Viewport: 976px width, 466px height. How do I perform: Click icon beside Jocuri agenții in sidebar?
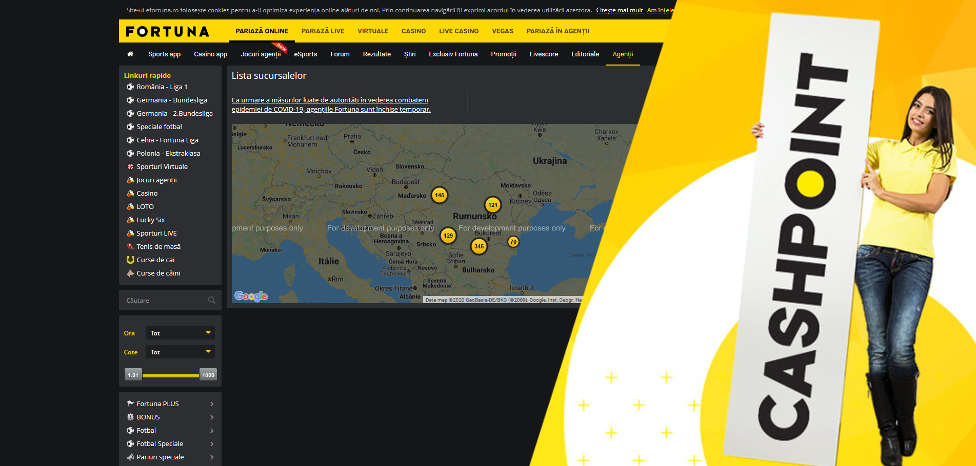pyautogui.click(x=130, y=180)
